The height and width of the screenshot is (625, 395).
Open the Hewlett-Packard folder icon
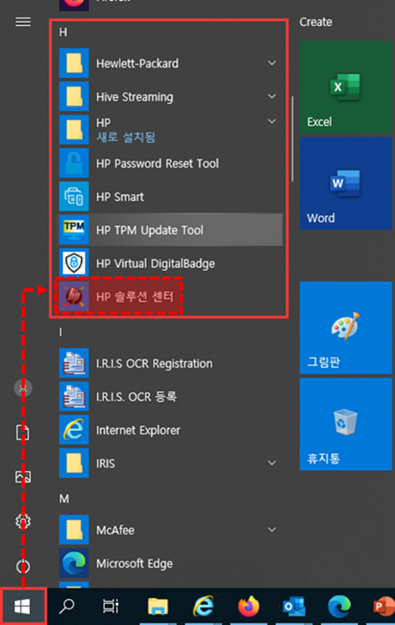coord(74,63)
